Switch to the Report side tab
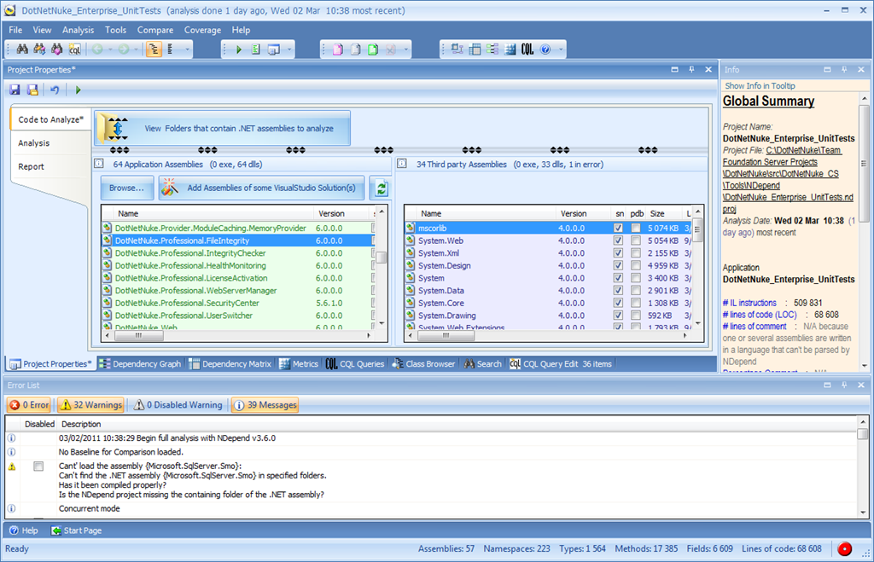 pos(32,166)
